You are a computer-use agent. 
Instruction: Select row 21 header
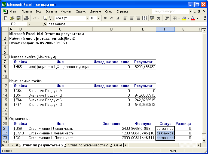(5, 128)
